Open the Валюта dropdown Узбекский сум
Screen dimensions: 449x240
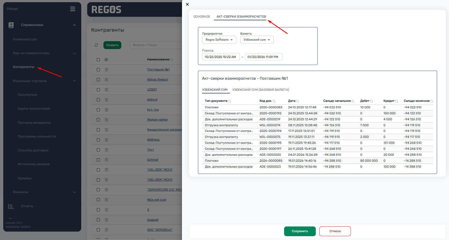tap(256, 40)
